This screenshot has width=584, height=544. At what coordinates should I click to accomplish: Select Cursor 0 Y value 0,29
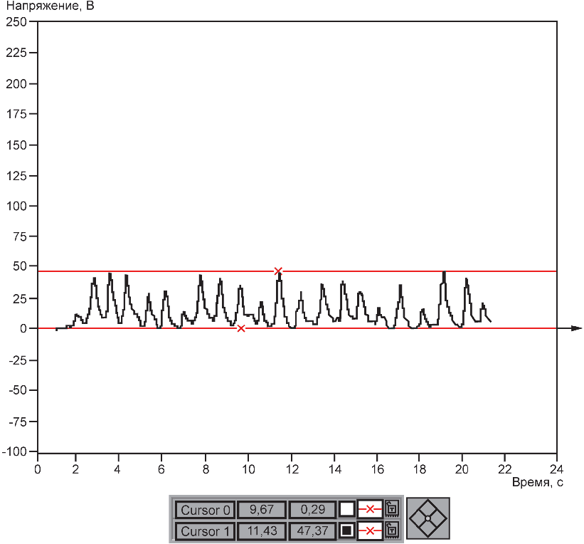[312, 510]
